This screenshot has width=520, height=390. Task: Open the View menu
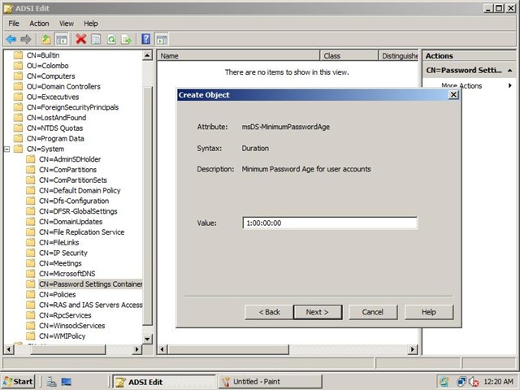[67, 24]
